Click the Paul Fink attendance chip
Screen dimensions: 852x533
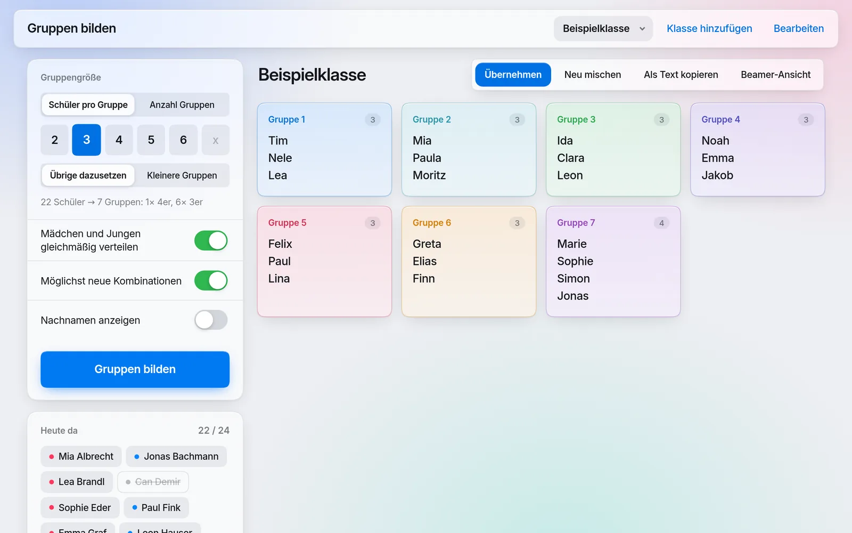coord(157,508)
